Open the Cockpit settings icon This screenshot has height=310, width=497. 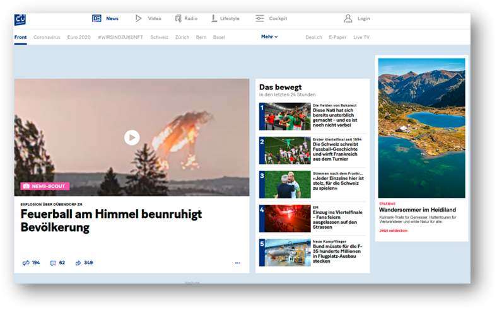260,19
